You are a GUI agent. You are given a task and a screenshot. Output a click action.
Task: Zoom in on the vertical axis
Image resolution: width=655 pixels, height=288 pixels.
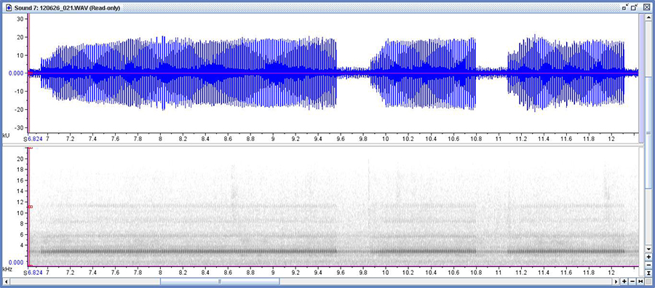[x=648, y=257]
